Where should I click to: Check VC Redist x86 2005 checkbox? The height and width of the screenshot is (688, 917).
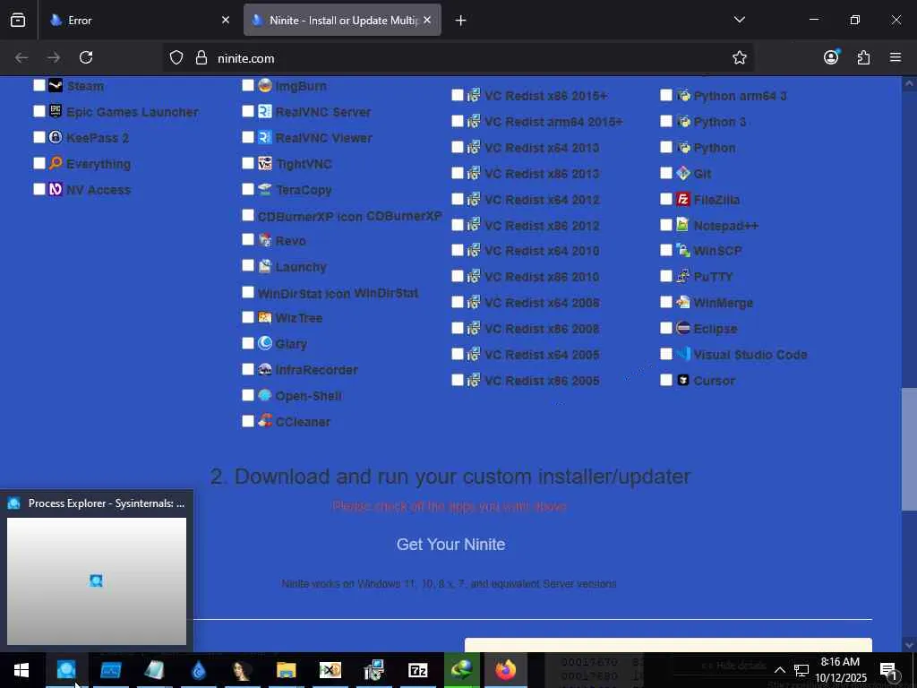[x=458, y=380]
